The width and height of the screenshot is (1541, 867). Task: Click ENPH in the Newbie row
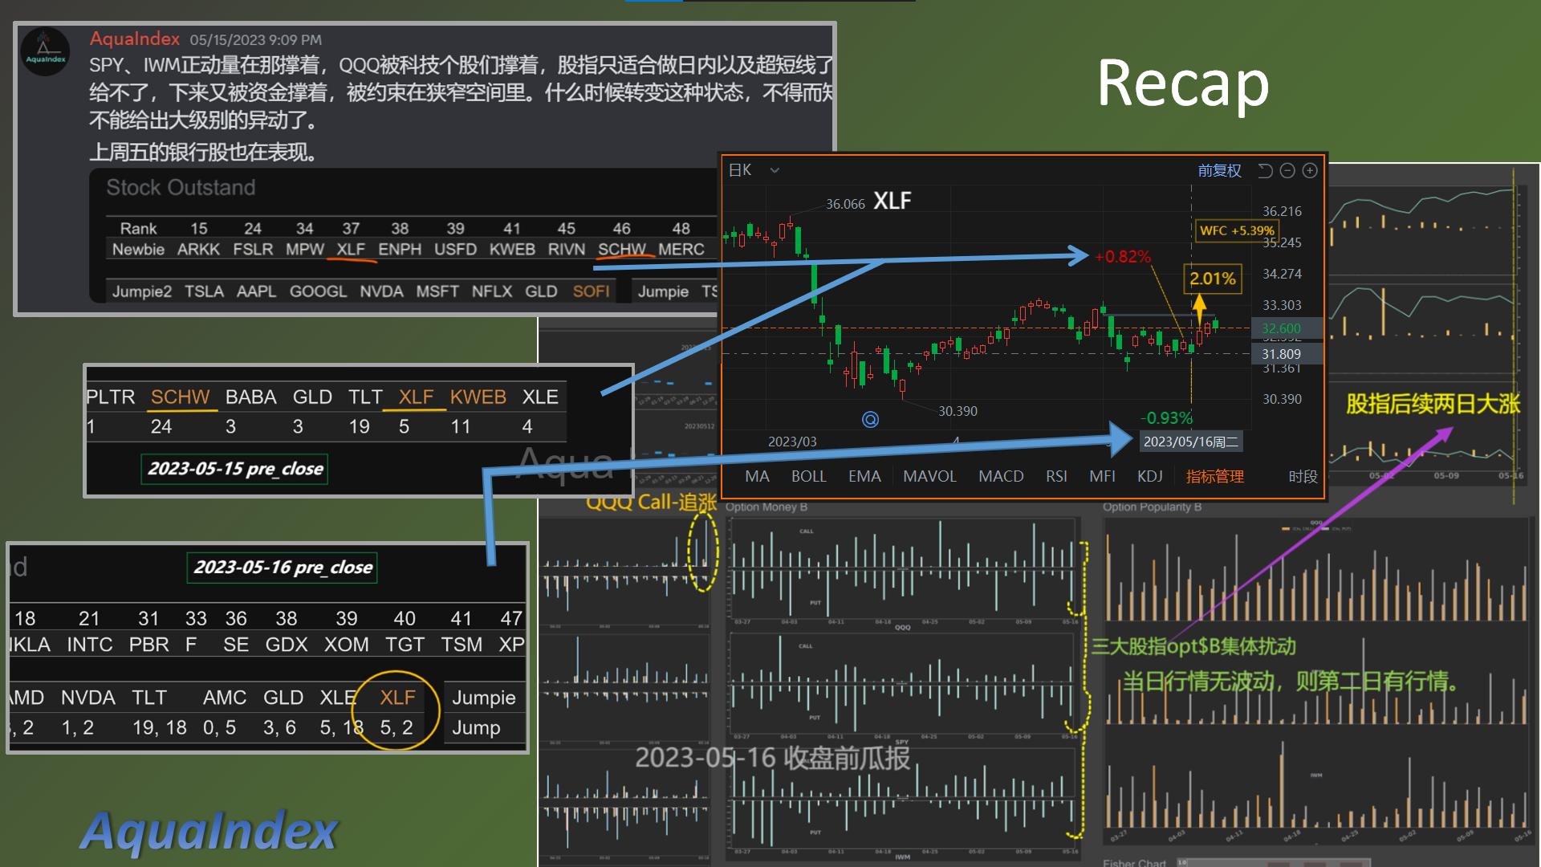click(x=400, y=250)
